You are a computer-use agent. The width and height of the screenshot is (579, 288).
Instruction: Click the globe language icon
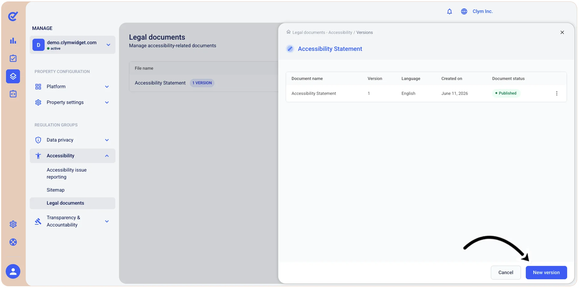464,11
